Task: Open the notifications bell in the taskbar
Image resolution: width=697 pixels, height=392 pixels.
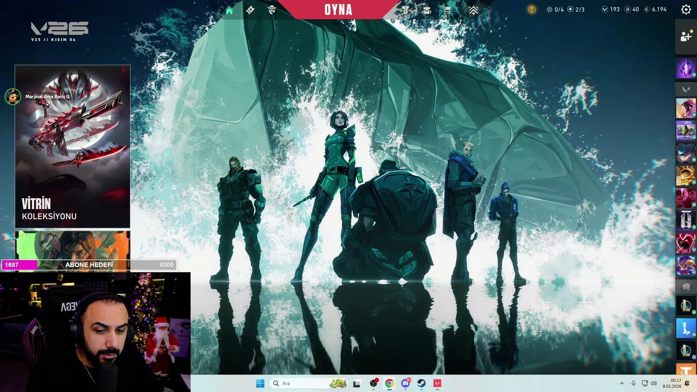Action: pos(687,383)
